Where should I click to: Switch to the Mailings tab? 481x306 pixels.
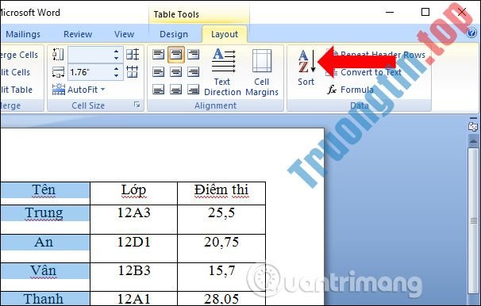(23, 34)
